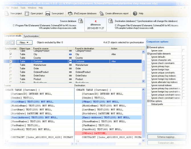Viewport: 191px width, 149px height.
Task: Select the [FirstName] line in source pane
Action: (x=39, y=102)
